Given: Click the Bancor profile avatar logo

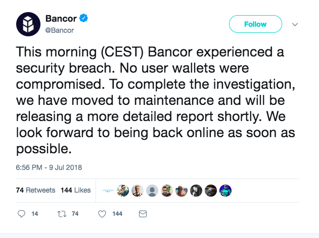Looking at the screenshot, I should click(x=28, y=24).
